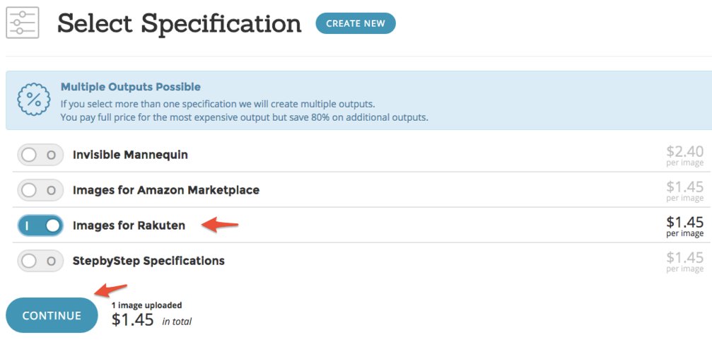Viewport: 712px width, 342px height.
Task: Click the Images for Rakuten label text
Action: click(129, 225)
